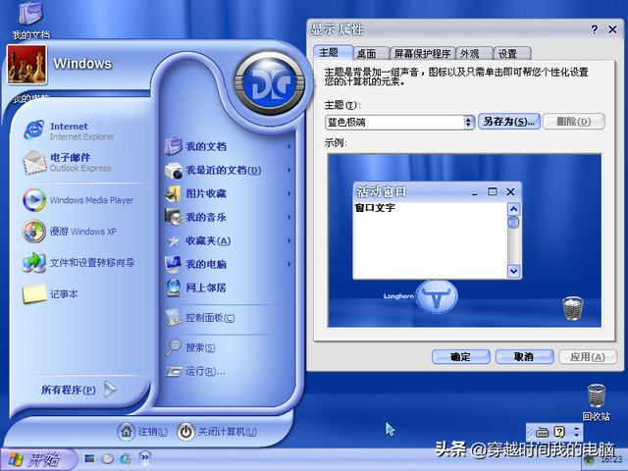Click the user account chess picture
Screen dimensions: 628x471
pos(26,65)
